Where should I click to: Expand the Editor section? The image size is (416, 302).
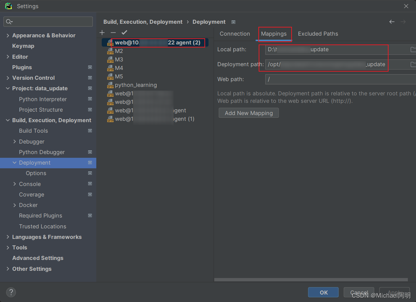click(x=8, y=57)
